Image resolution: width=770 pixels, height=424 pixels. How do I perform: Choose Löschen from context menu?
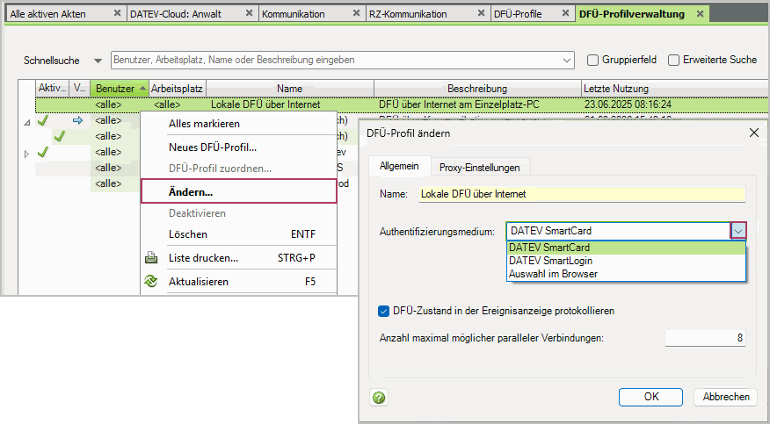coord(239,234)
